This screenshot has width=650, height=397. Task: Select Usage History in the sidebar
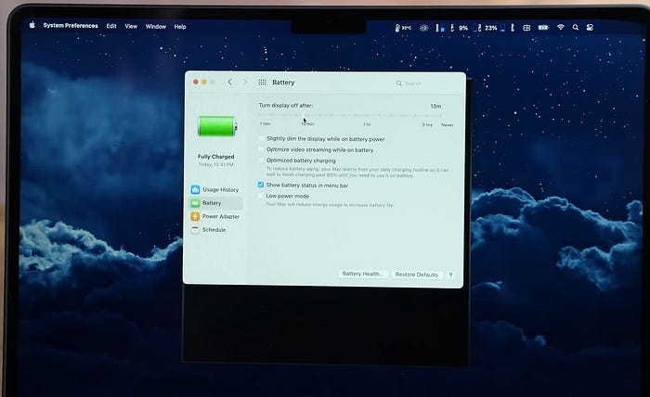(215, 189)
